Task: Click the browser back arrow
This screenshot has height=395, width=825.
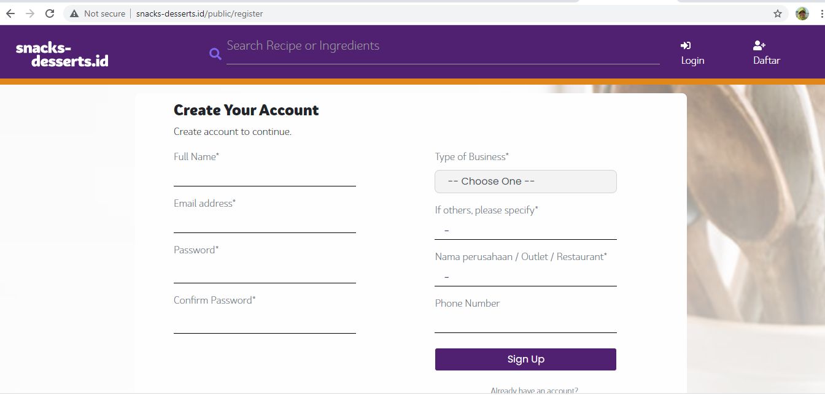Action: (x=10, y=13)
